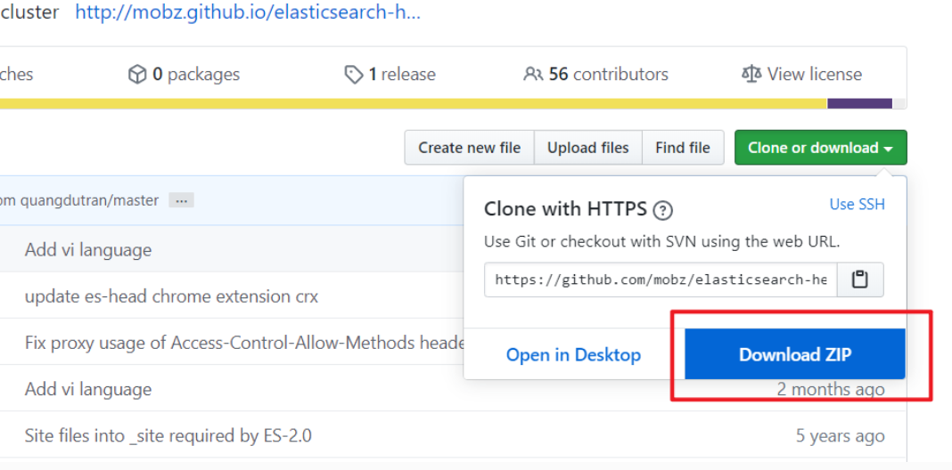View the 0 packages tab

point(184,74)
